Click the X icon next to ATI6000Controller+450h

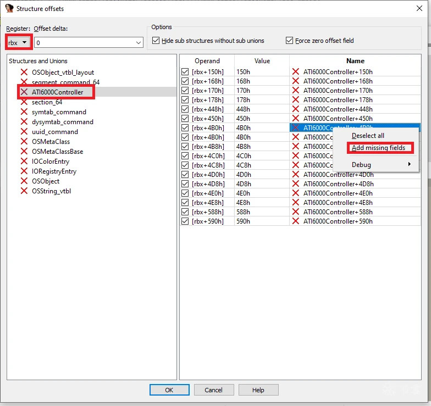[x=296, y=119]
